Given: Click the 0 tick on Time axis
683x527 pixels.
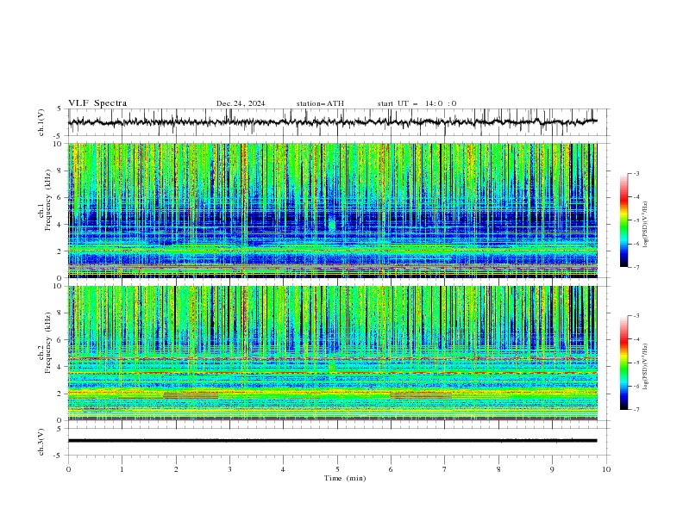Looking at the screenshot, I should [x=68, y=469].
